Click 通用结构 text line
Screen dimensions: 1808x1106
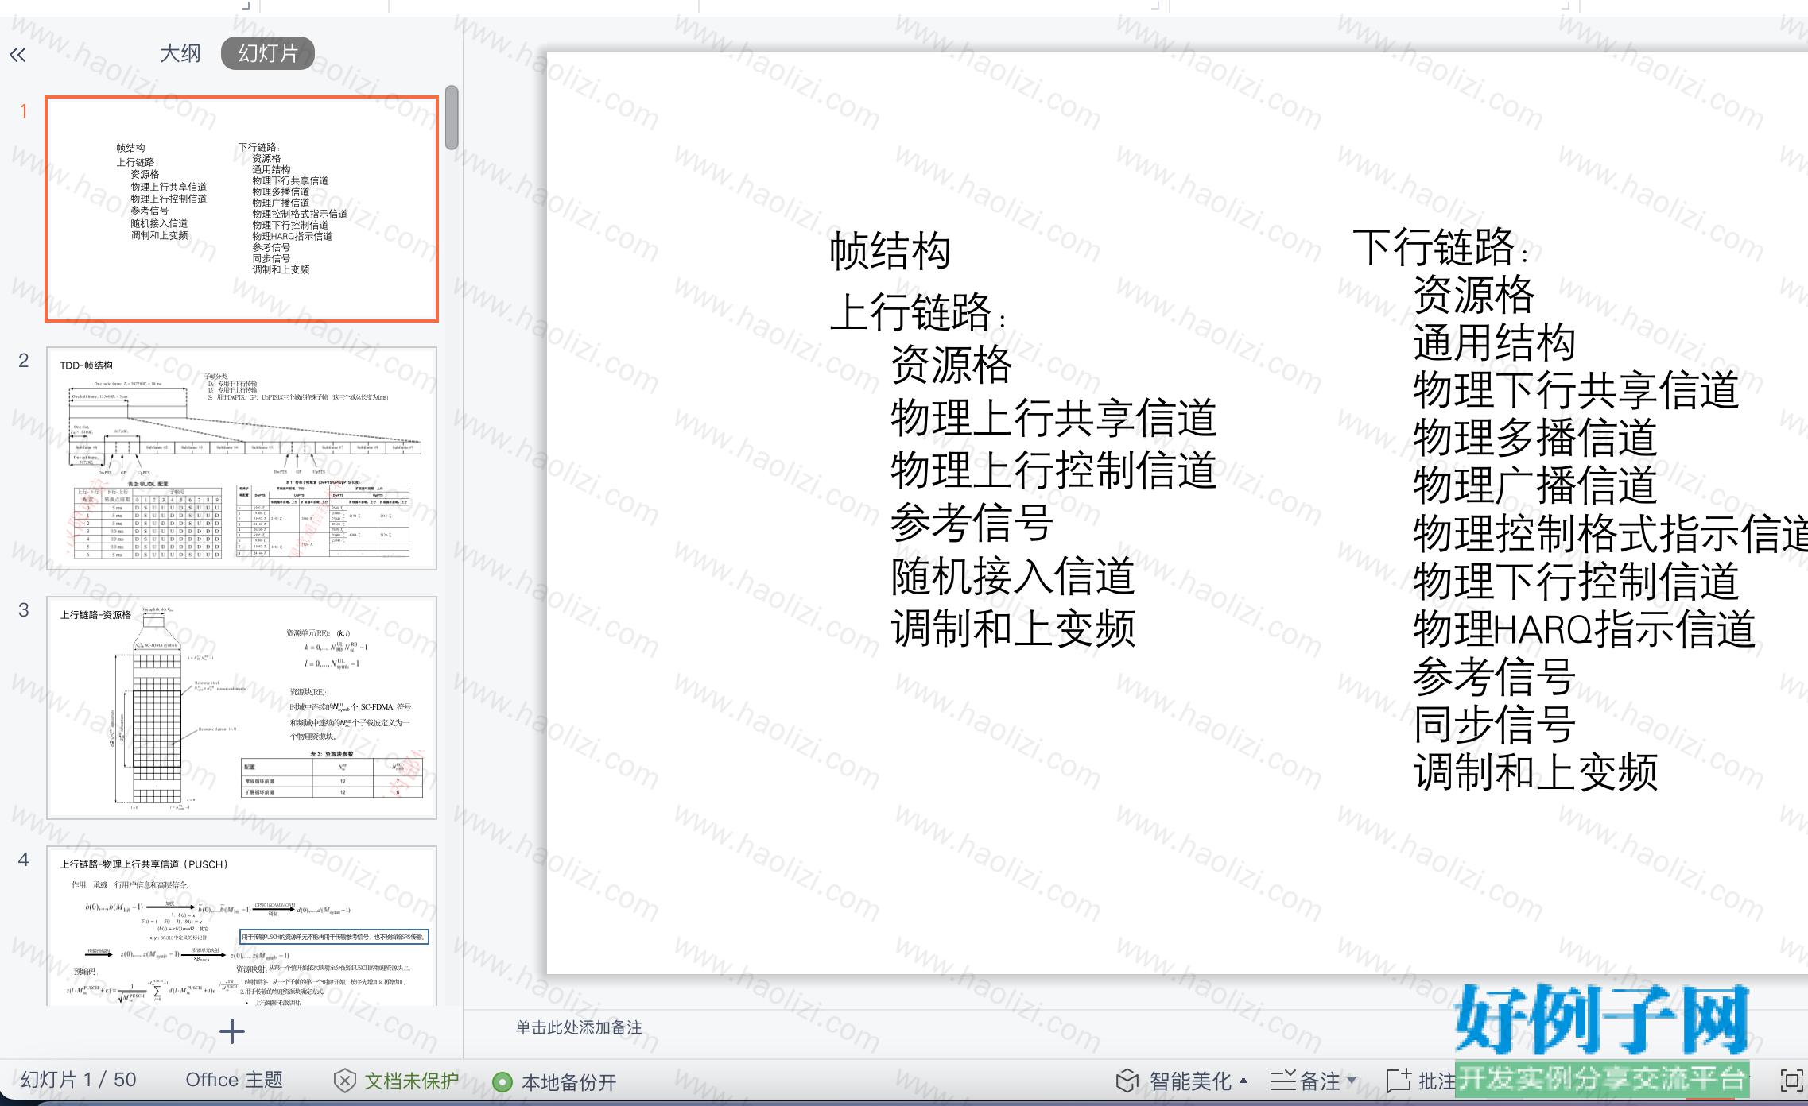[x=1494, y=342]
